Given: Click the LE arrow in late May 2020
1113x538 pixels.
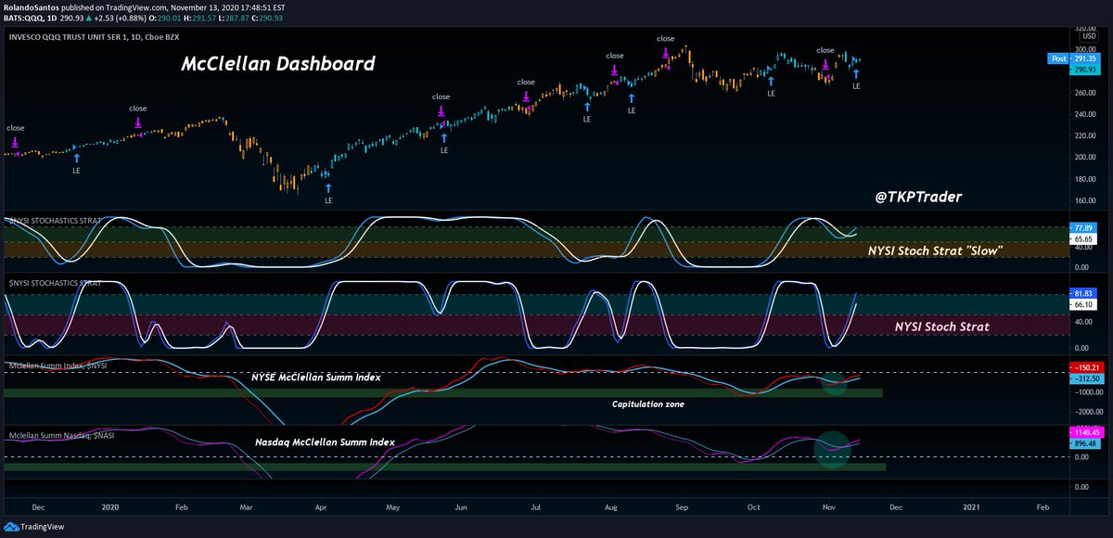Looking at the screenshot, I should coord(444,138).
